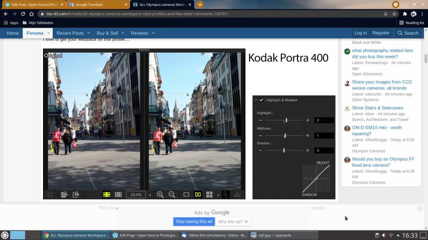Click the Highlight slider handle

tap(286, 120)
